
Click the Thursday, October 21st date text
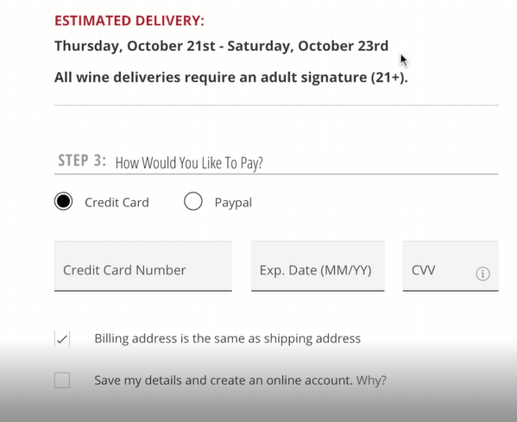(135, 46)
